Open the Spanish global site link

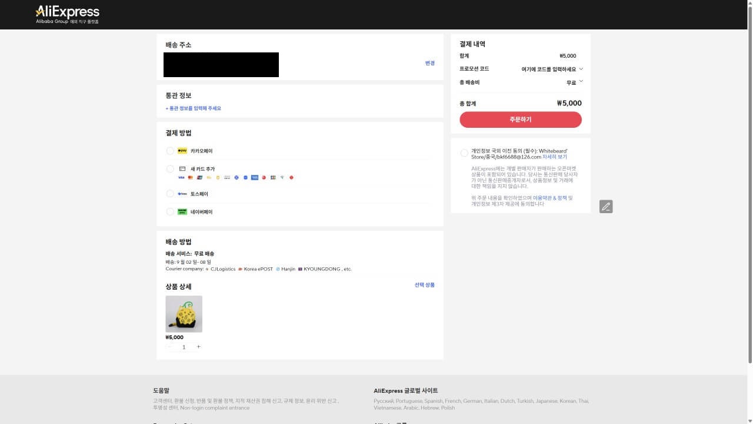coord(434,401)
